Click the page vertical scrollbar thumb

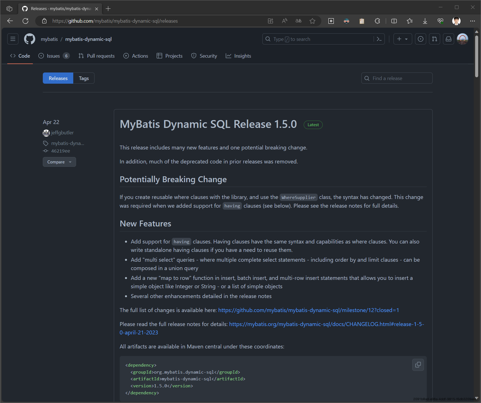[x=477, y=56]
